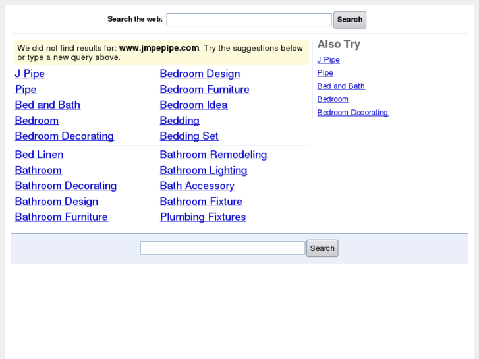Open J Pipe under Also Try
Screen dimensions: 479x359
328,60
